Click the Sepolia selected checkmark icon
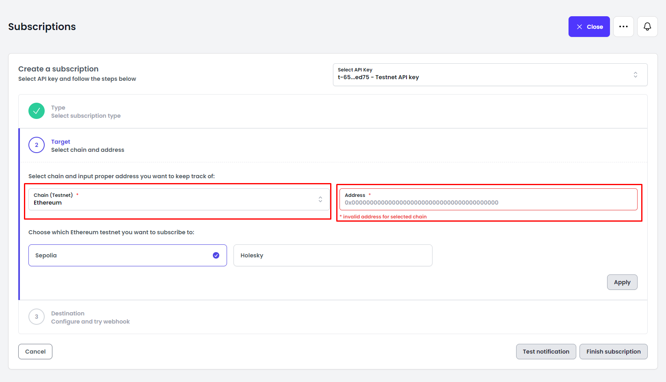 [x=216, y=255]
